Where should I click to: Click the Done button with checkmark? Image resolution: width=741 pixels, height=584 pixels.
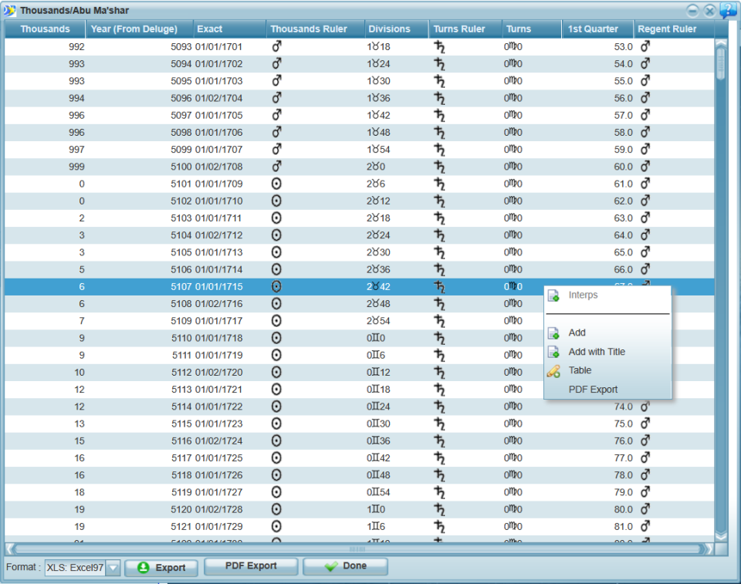coord(346,566)
